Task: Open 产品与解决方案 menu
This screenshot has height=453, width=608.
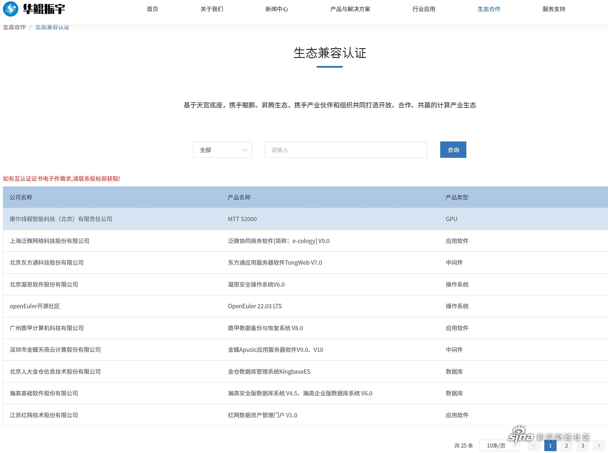Action: (350, 9)
